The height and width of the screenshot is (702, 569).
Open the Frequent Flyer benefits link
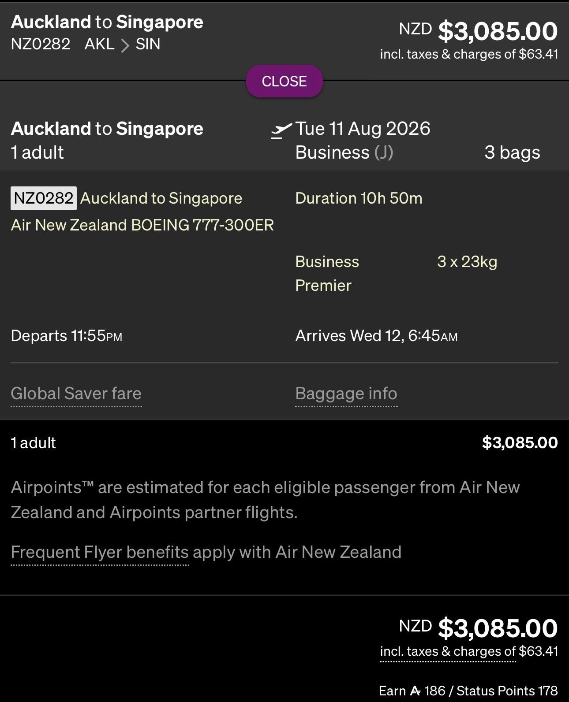100,552
